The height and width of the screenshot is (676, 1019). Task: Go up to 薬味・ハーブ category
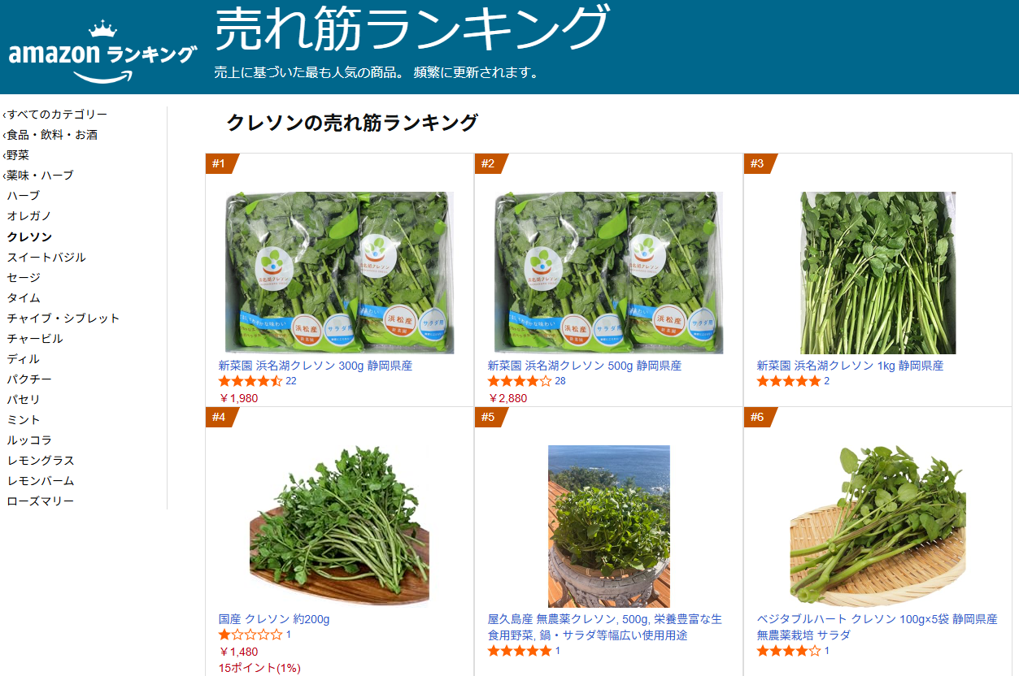pos(40,175)
